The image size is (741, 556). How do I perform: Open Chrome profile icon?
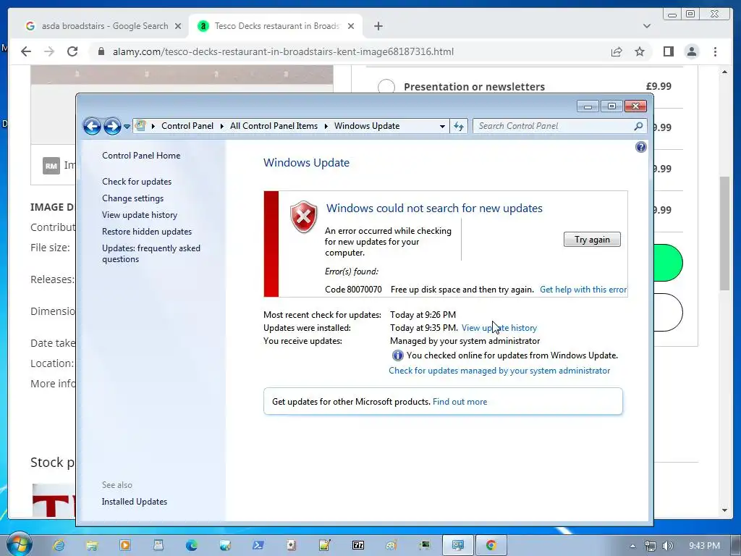pyautogui.click(x=691, y=51)
